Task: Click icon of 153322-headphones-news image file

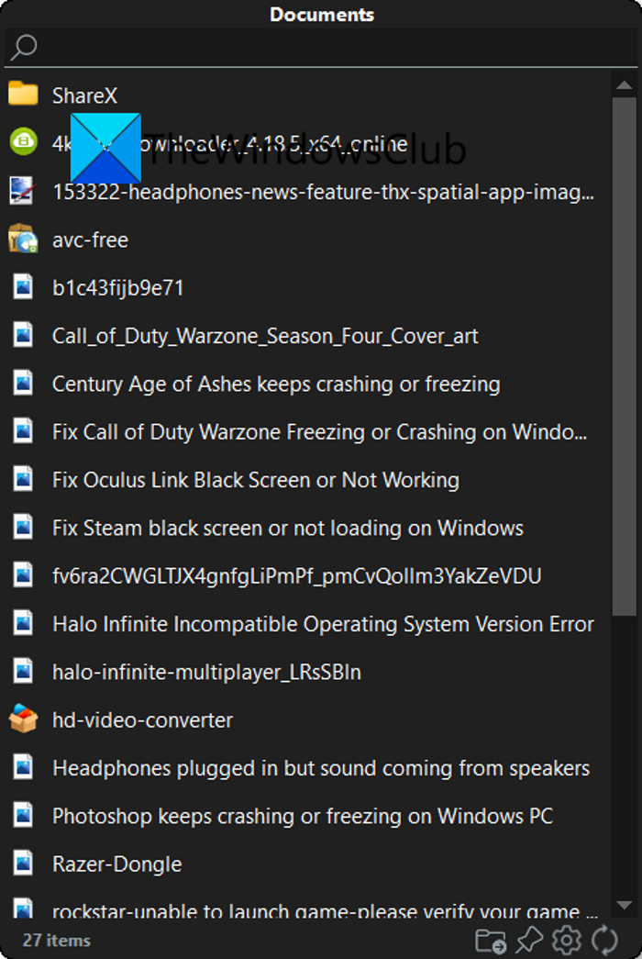Action: pyautogui.click(x=23, y=191)
